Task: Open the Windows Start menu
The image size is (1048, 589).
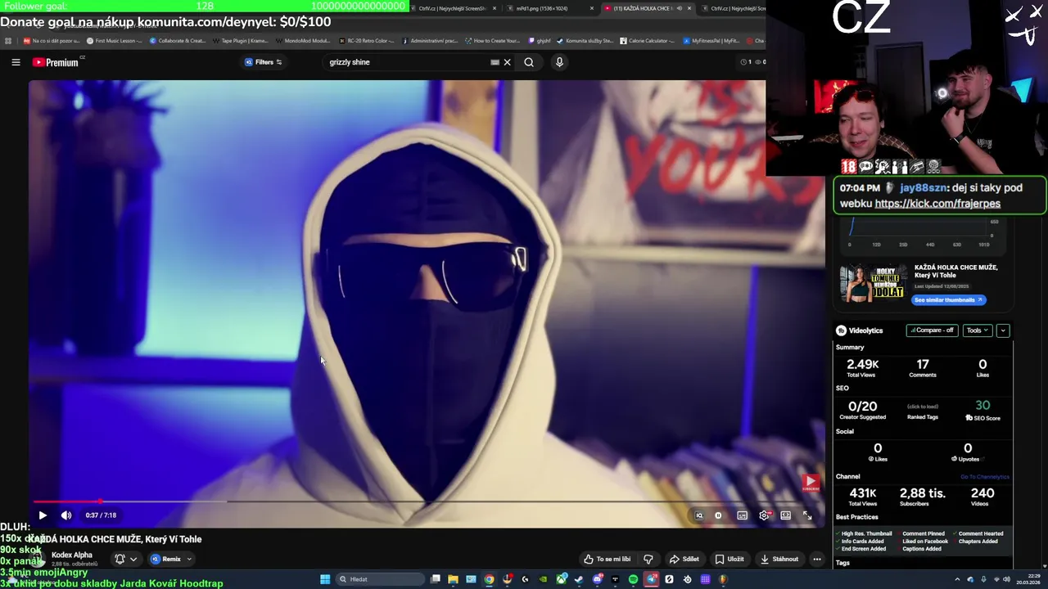Action: point(325,579)
